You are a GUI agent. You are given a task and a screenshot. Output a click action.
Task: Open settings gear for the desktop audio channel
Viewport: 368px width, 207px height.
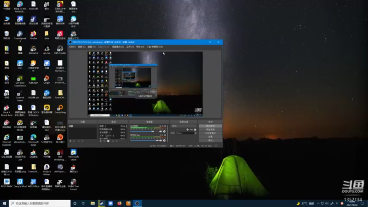click(164, 132)
